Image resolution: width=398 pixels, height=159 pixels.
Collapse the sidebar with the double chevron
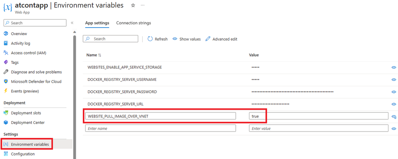tap(72, 23)
